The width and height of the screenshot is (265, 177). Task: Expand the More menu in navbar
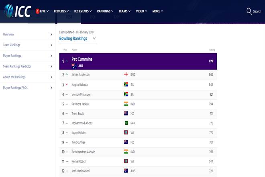158,11
